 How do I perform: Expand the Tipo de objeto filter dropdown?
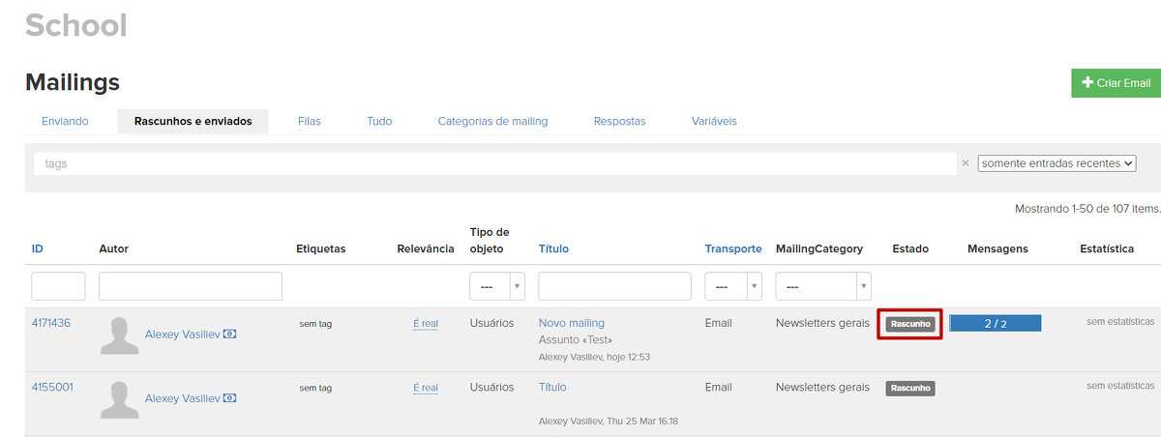click(x=496, y=286)
